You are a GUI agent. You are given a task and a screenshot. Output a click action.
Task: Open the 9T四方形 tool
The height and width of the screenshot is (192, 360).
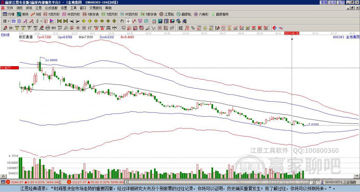click(129, 14)
